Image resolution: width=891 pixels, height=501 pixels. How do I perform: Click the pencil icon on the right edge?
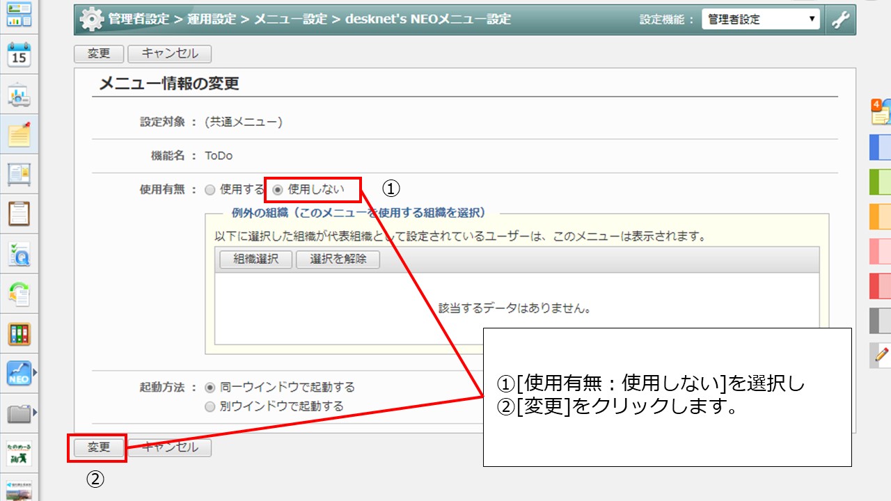coord(881,356)
